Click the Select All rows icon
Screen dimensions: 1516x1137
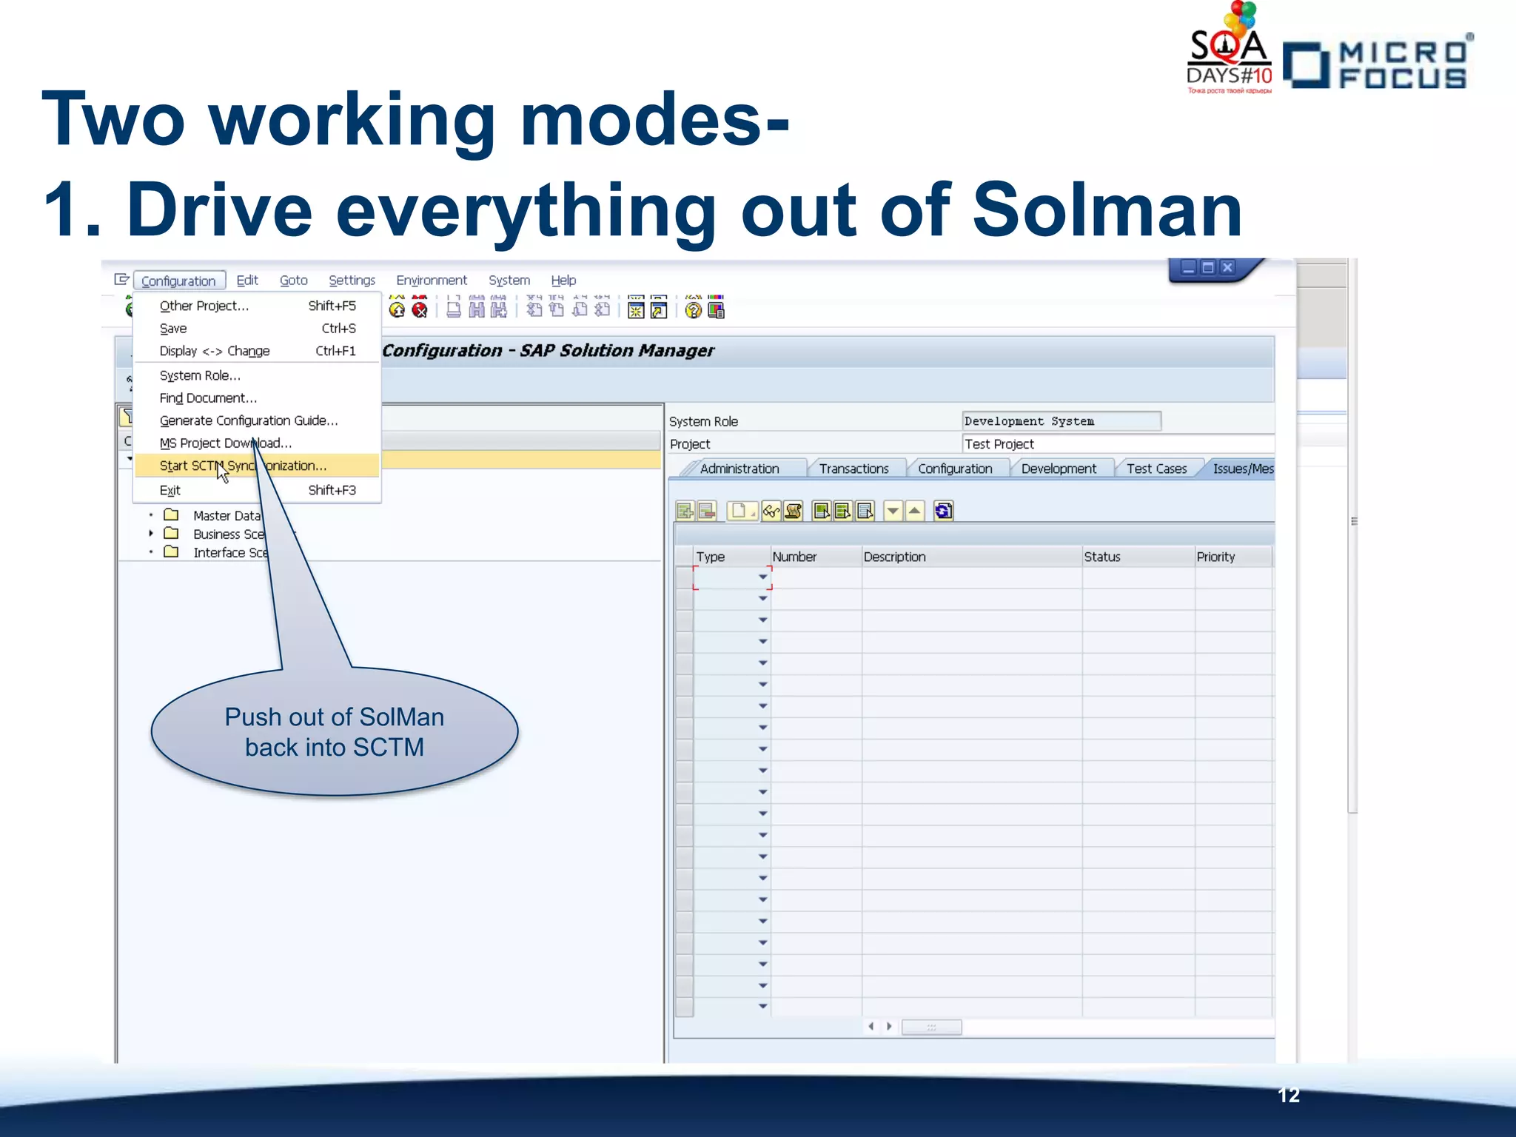(x=822, y=511)
